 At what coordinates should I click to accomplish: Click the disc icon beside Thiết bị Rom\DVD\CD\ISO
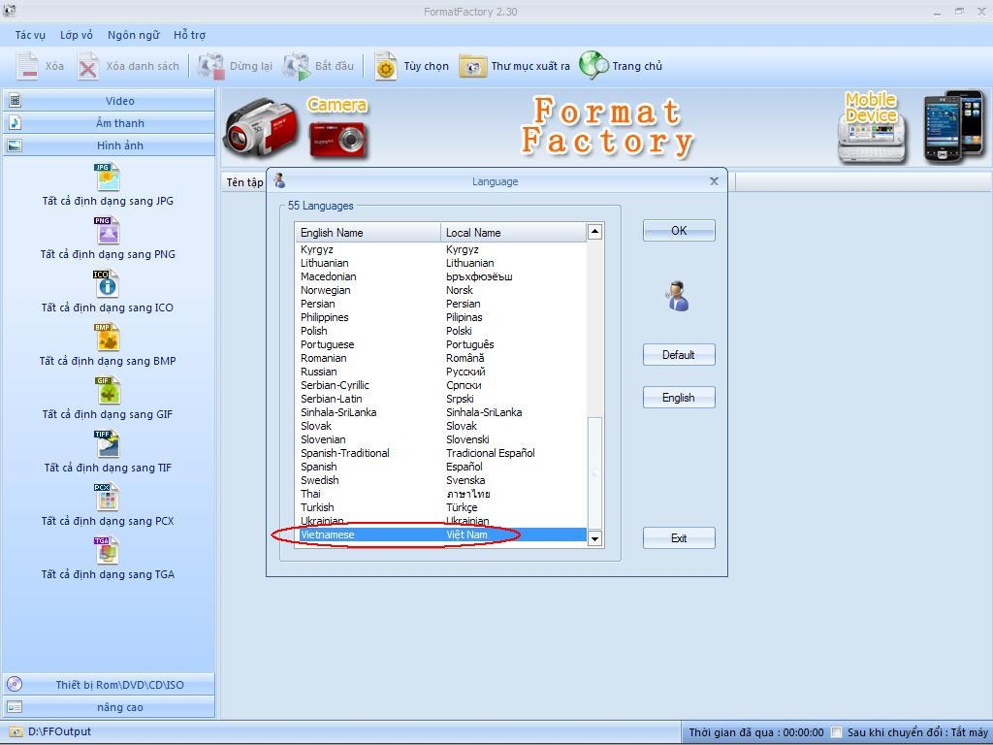(x=15, y=684)
